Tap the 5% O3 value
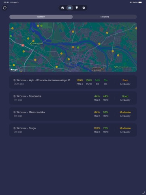Screen dimensions: 146x195 tap(105, 80)
